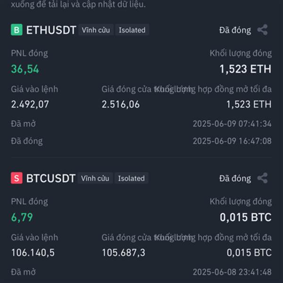
Task: Select the Isolated tag on ETHUSDT
Action: point(132,30)
